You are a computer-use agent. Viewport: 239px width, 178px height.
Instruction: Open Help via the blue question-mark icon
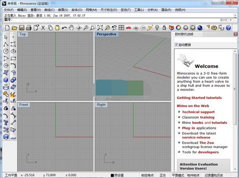click(228, 28)
